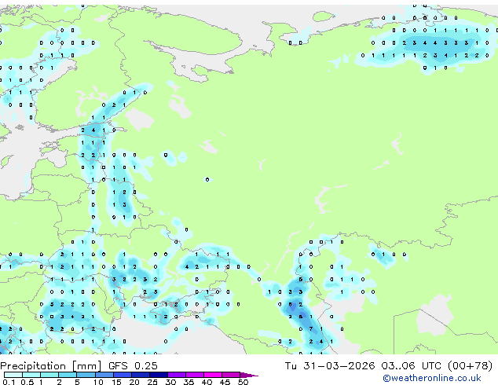Viewport: 498px width, 385px height.
Task: Click the '30' legend scale label
Action: [x=170, y=382]
